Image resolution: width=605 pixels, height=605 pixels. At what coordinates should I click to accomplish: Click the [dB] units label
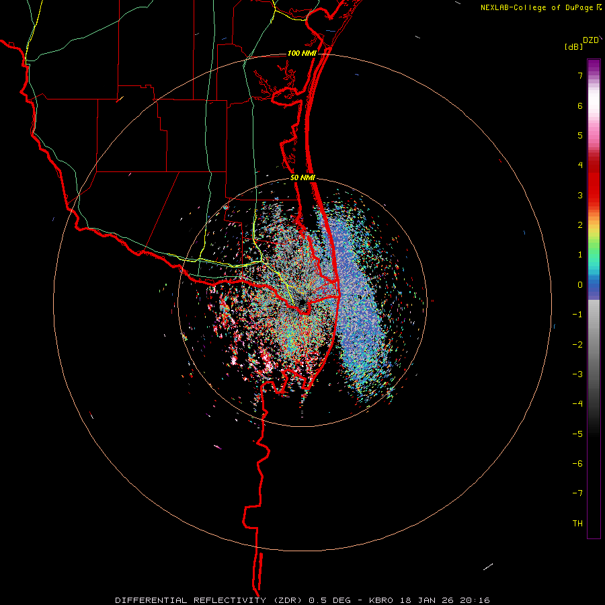pos(574,46)
